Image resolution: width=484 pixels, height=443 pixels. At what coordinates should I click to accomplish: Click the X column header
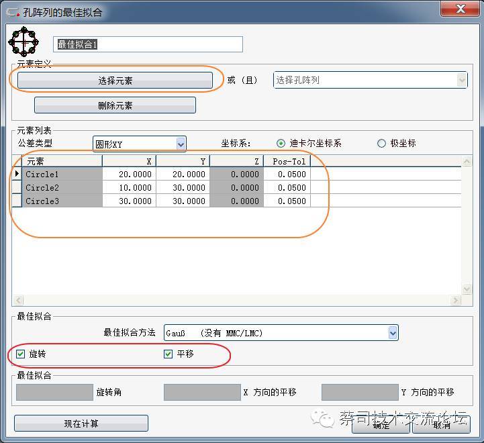(x=129, y=161)
